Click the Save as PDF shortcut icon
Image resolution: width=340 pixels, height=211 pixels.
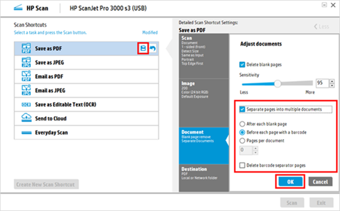tap(26, 48)
